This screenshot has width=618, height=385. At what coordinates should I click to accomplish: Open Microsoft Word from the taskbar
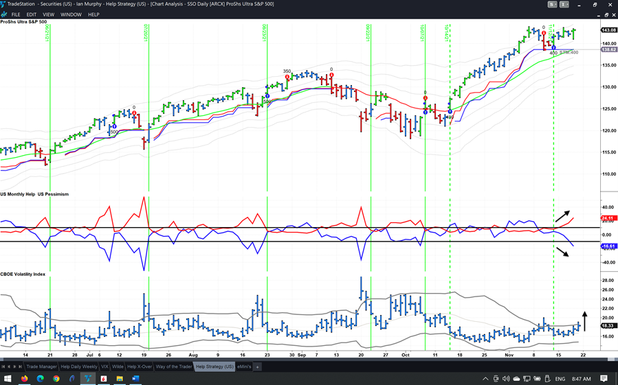(135, 379)
